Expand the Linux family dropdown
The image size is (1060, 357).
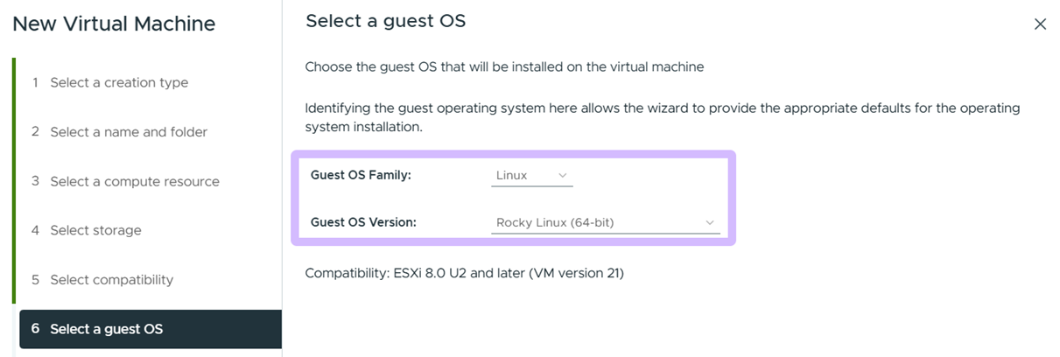tap(532, 175)
